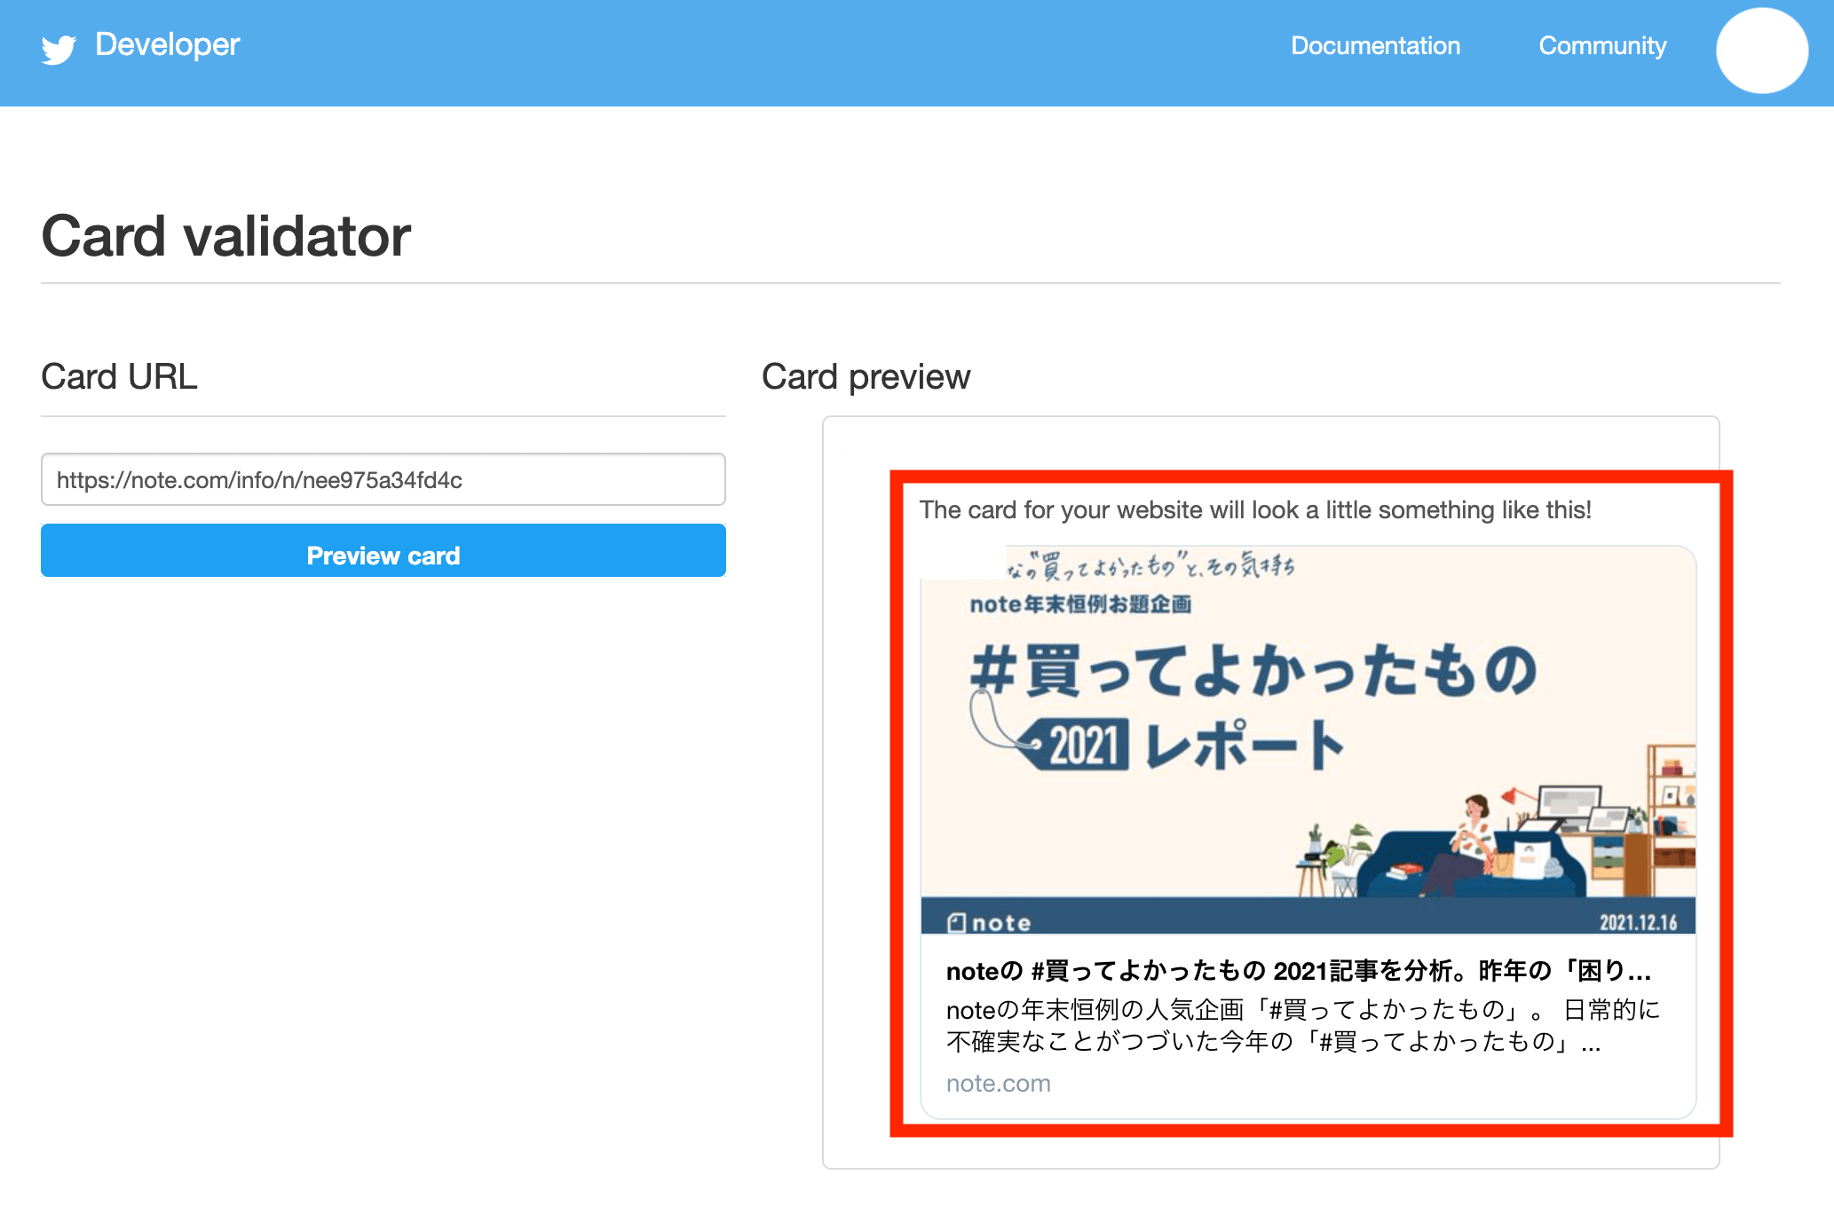Screen dimensions: 1834x1207
Task: Click the Card validator page heading
Action: [x=226, y=236]
